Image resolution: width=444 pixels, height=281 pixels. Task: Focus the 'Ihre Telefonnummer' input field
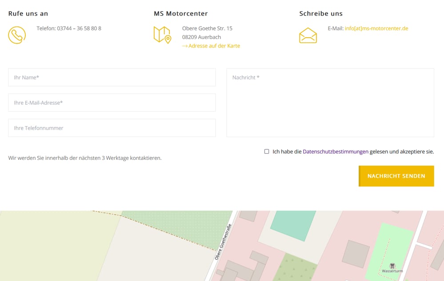click(x=112, y=128)
